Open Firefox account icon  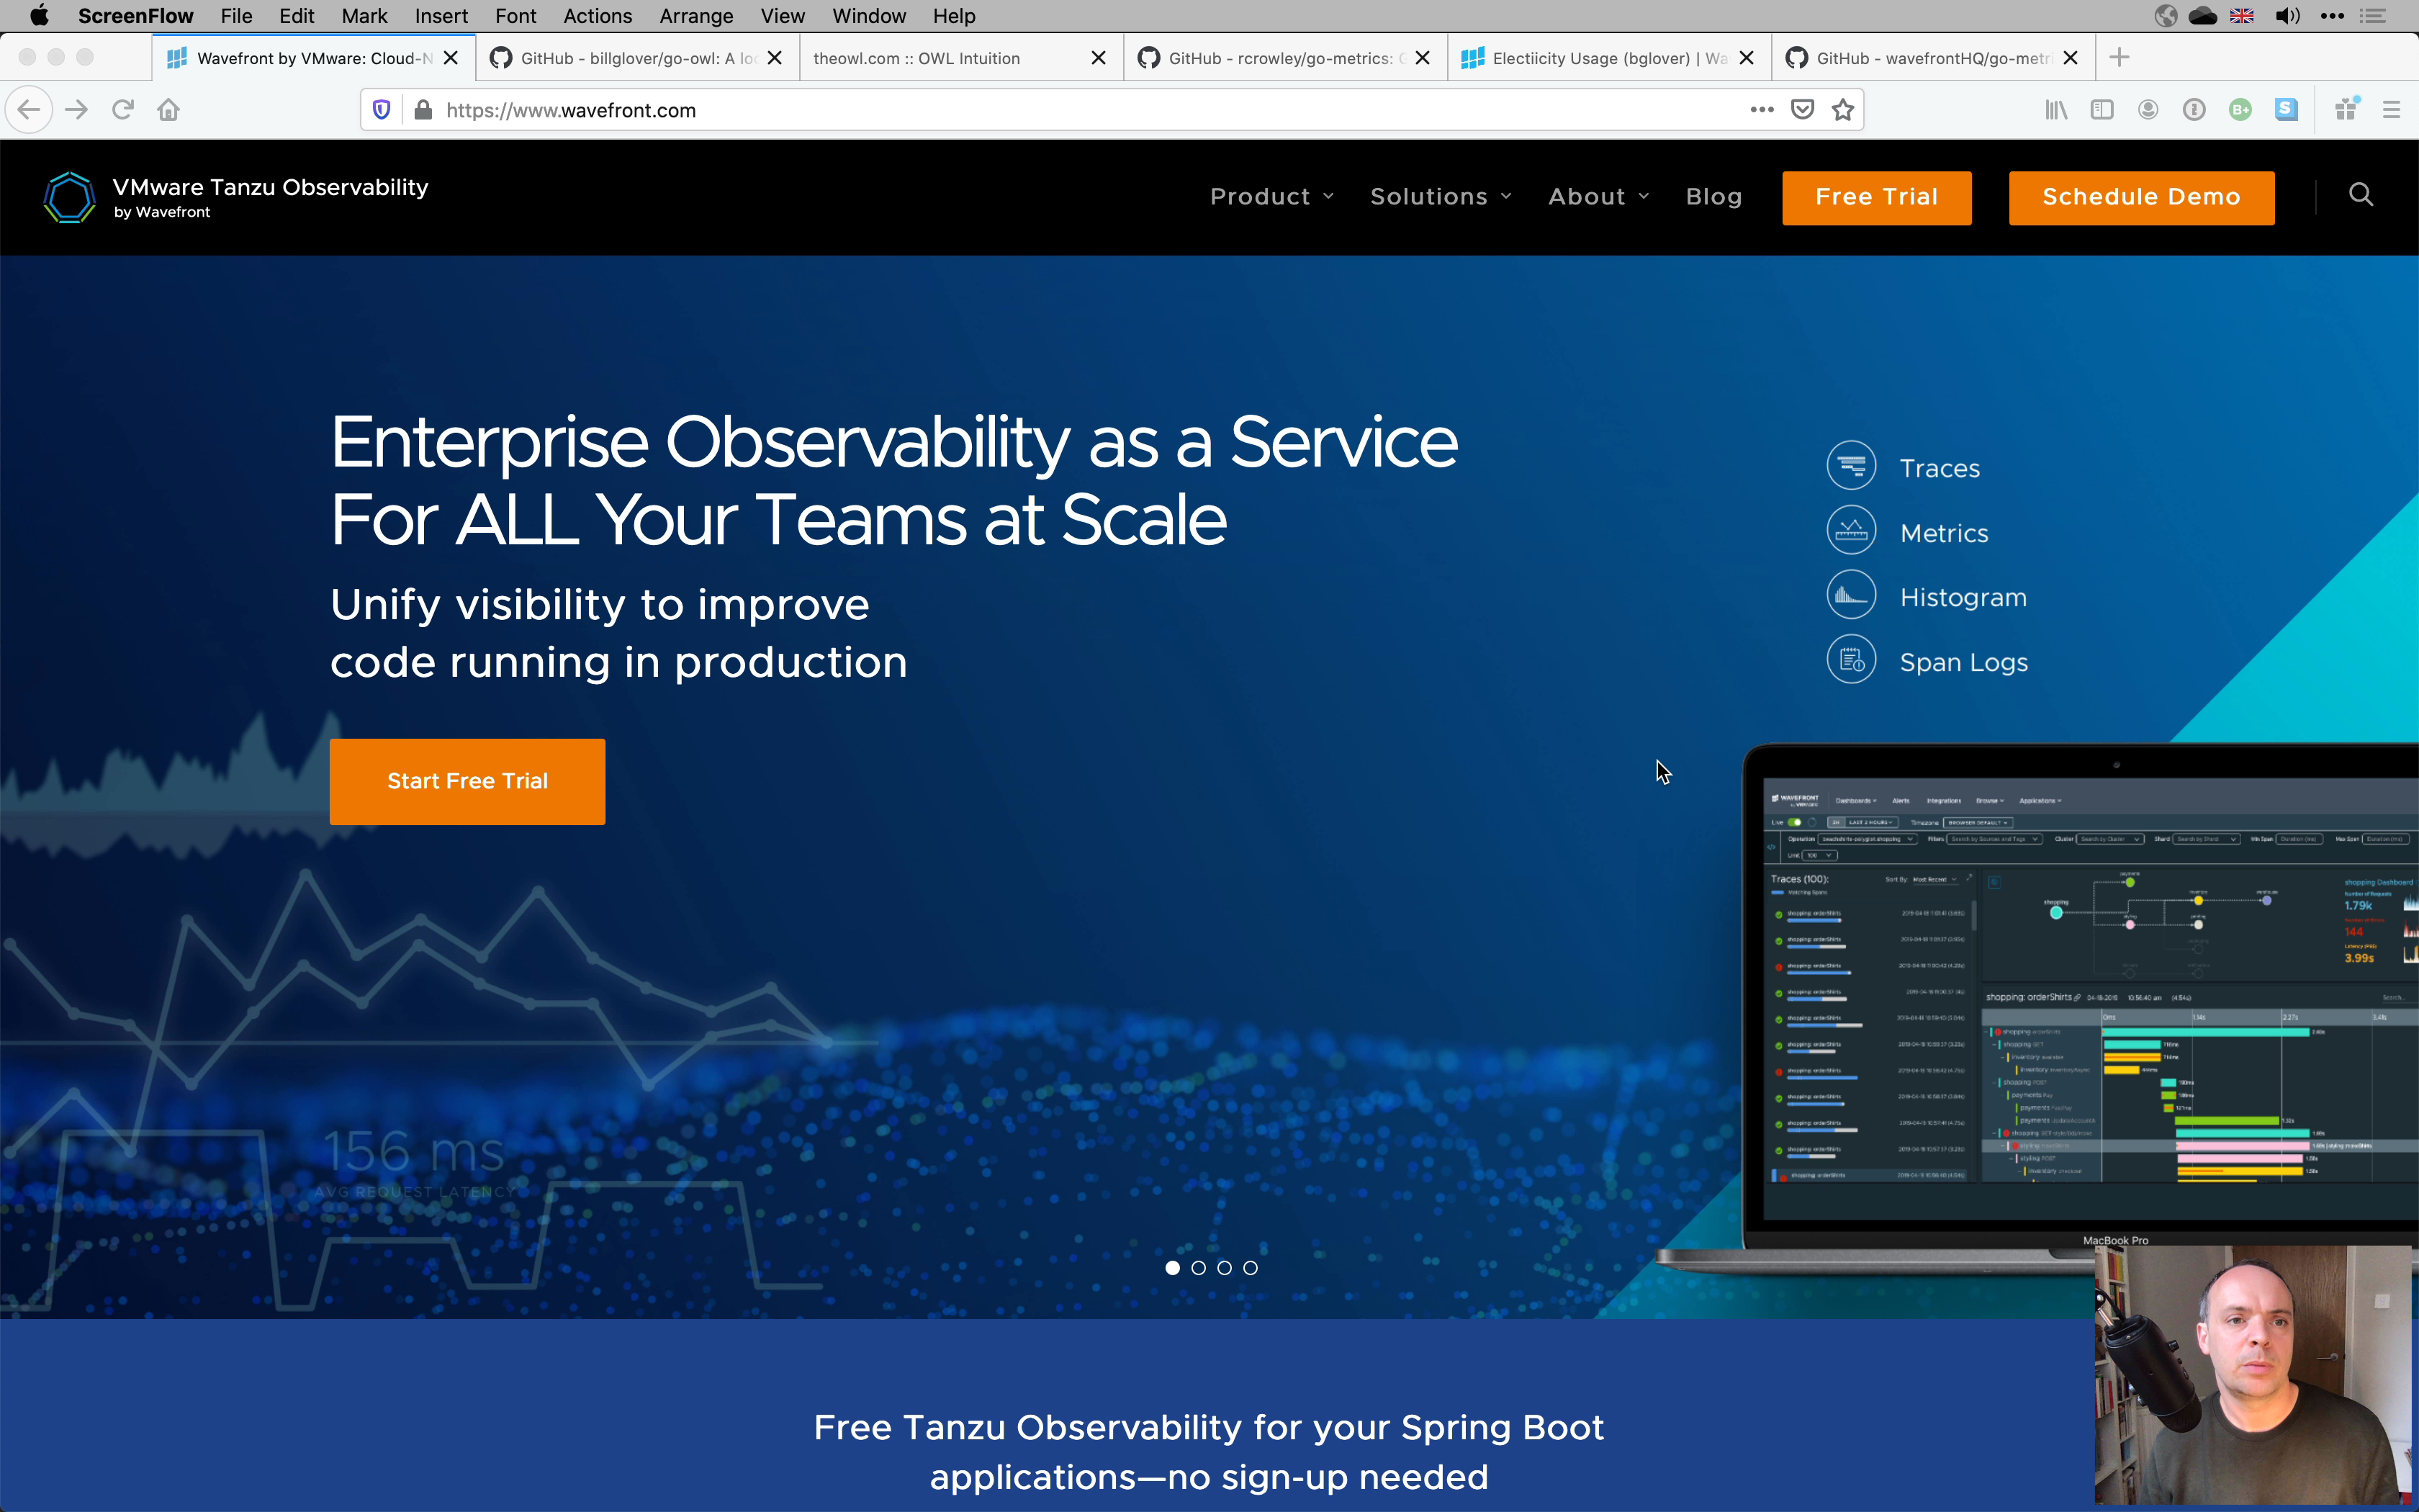[2148, 110]
